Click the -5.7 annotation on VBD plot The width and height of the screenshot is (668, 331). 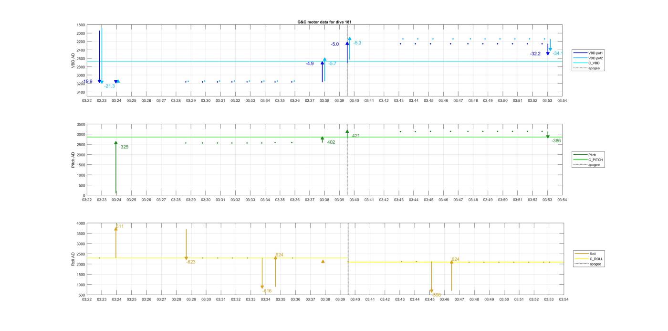coord(332,64)
